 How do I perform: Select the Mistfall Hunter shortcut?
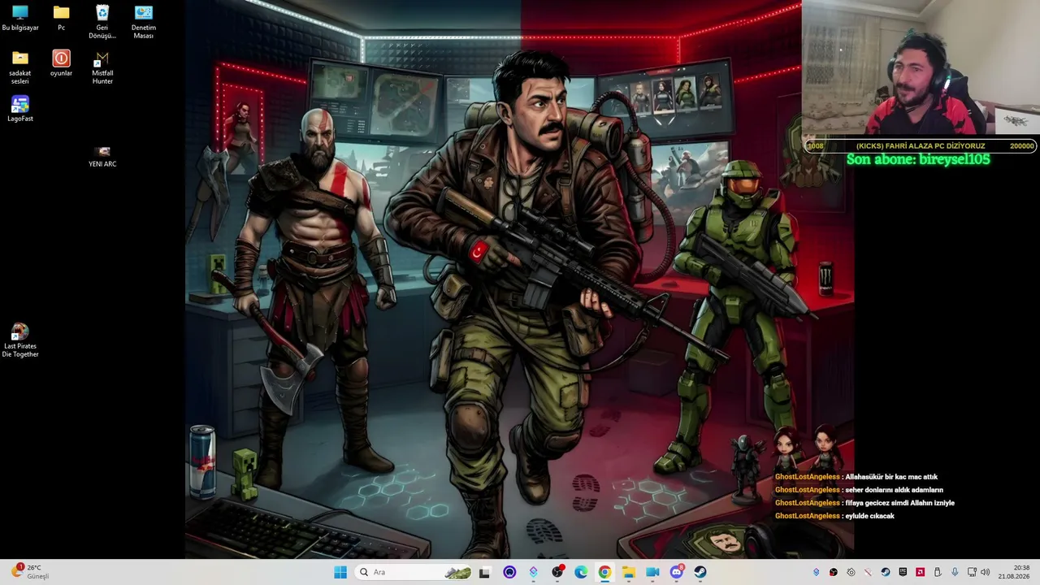click(x=102, y=67)
